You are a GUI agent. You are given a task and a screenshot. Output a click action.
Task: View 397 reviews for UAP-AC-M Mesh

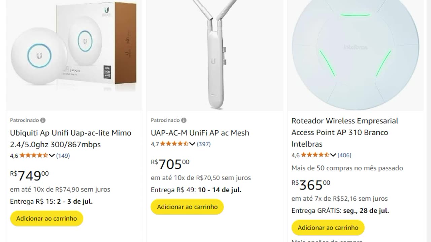click(x=204, y=144)
